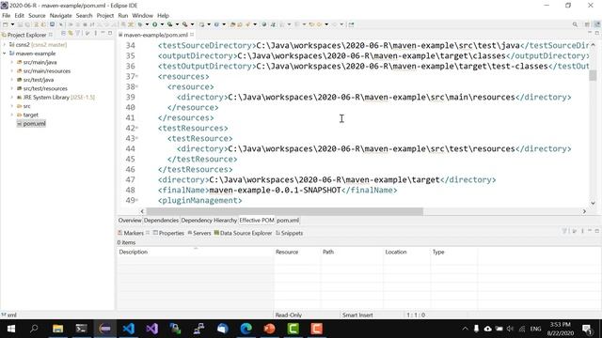Open the Debug configurations dropdown arrow
This screenshot has width=602, height=338.
click(x=147, y=24)
